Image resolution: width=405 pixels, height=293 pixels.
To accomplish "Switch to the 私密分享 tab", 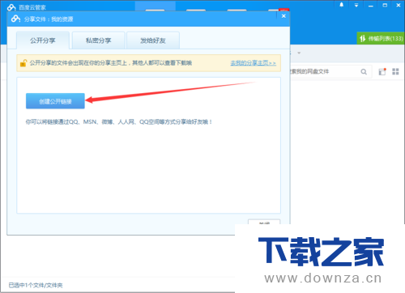I will click(x=99, y=40).
